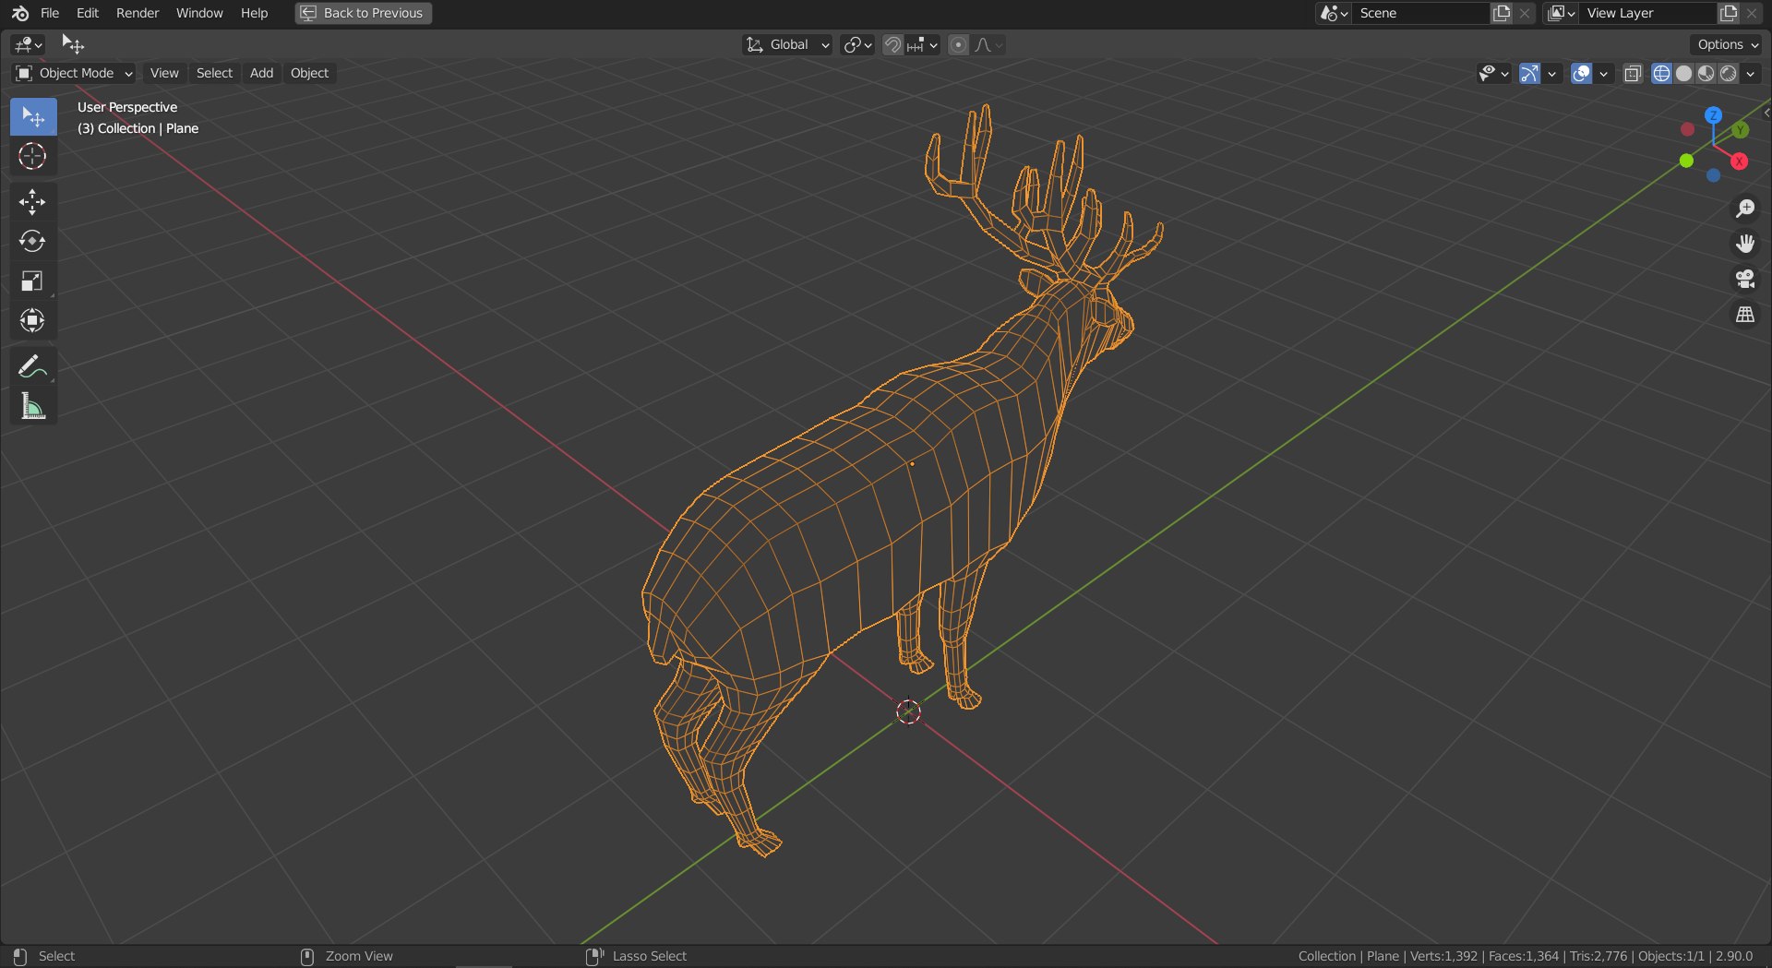Activate the 3D Cursor tool
This screenshot has width=1772, height=968.
pyautogui.click(x=33, y=156)
